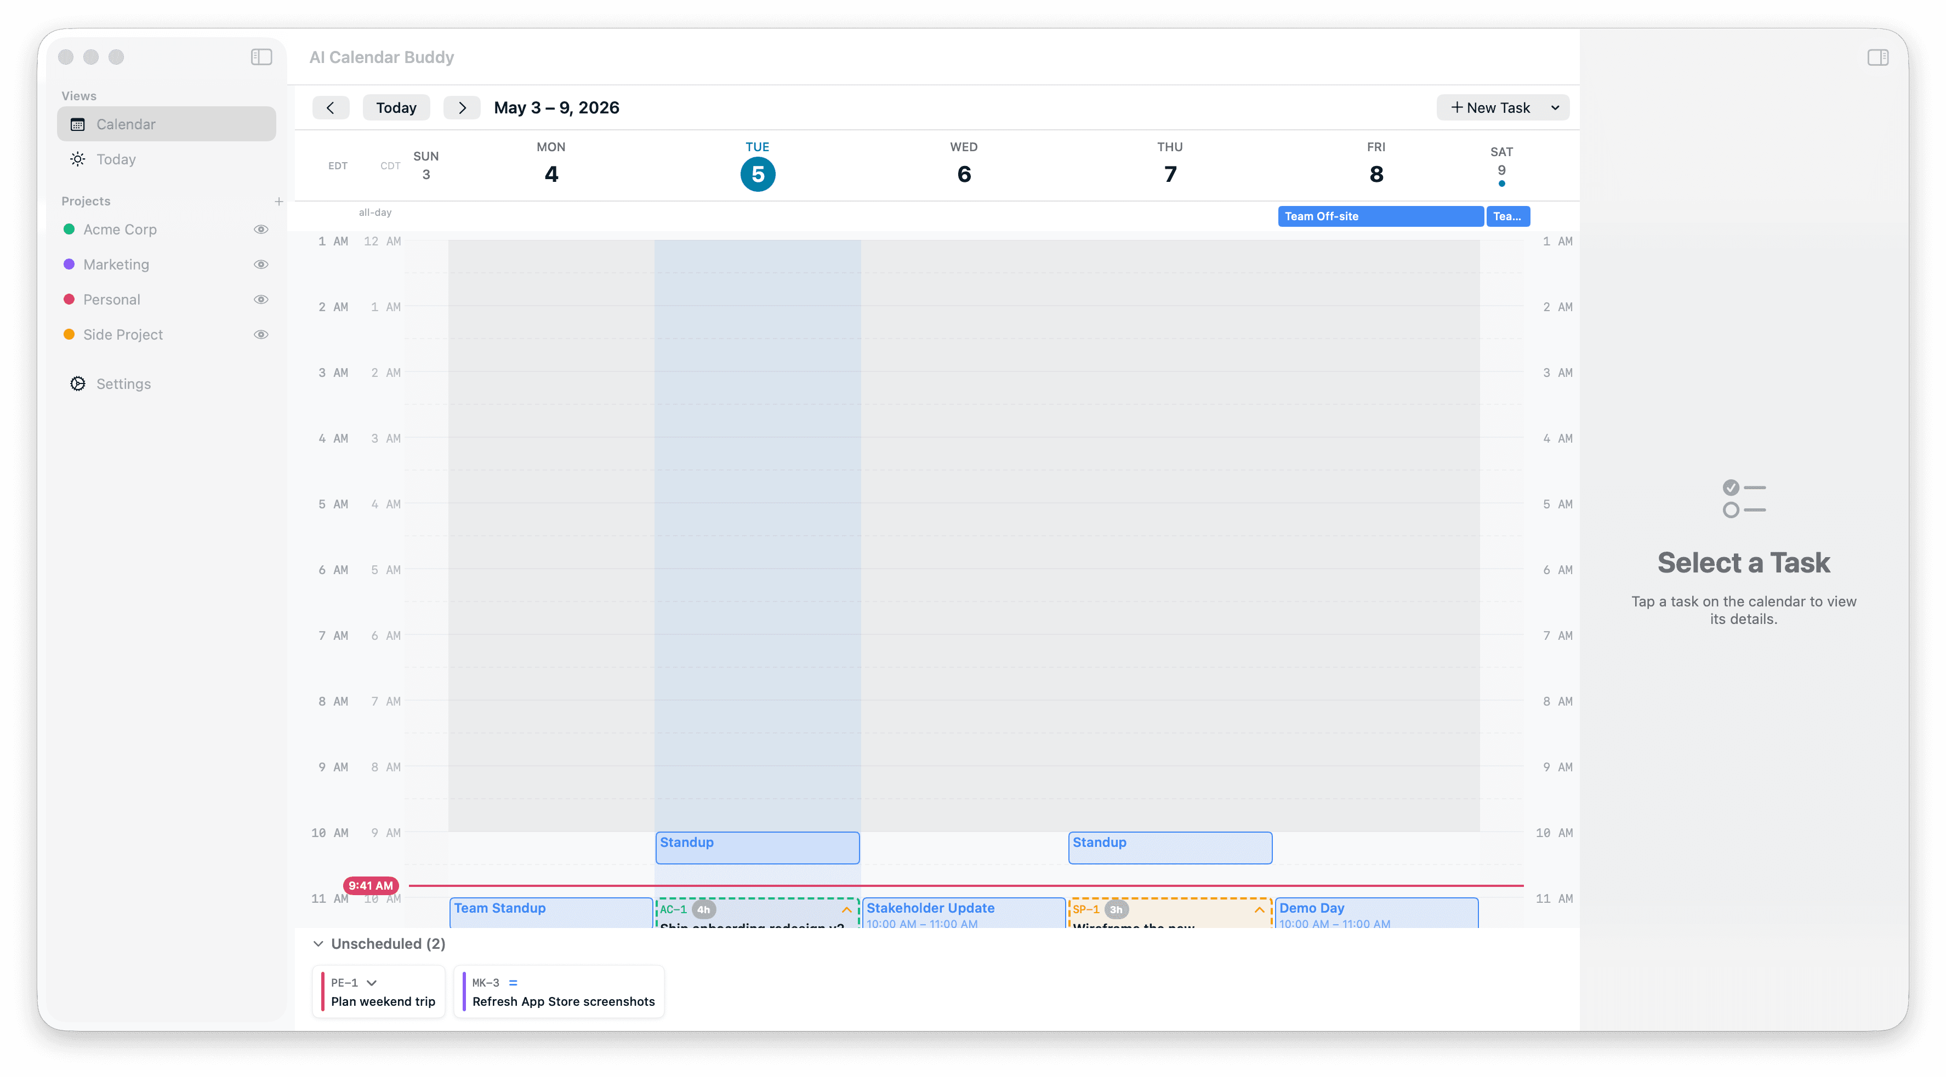Image resolution: width=1946 pixels, height=1077 pixels.
Task: Select Wednesday 6 day header
Action: pos(963,163)
